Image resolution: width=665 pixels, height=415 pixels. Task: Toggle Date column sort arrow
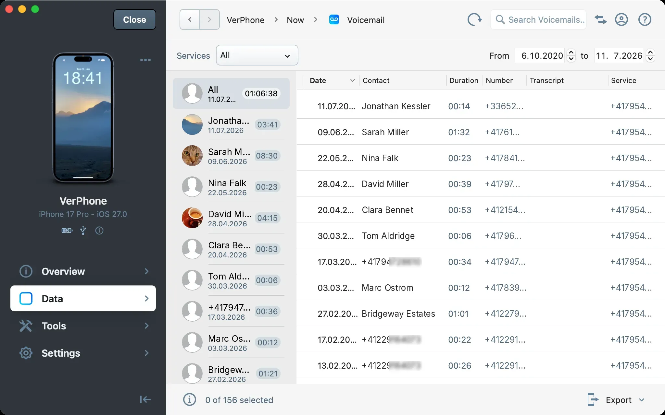[352, 80]
